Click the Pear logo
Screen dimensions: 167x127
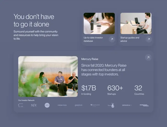[111, 105]
